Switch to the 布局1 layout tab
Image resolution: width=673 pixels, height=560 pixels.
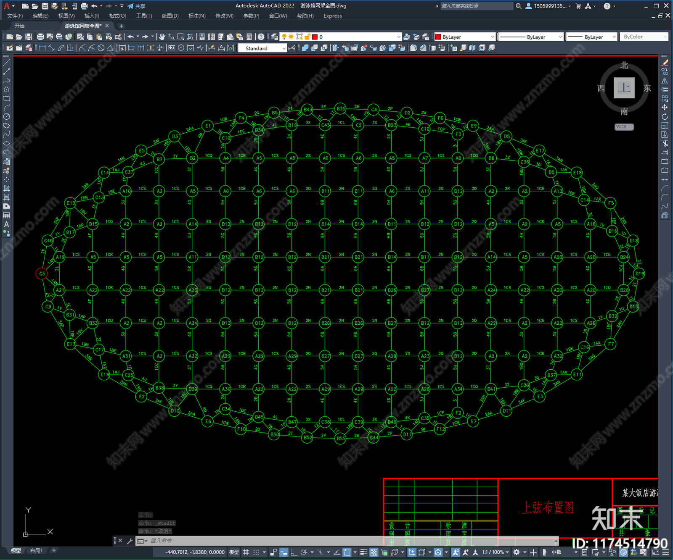(36, 550)
